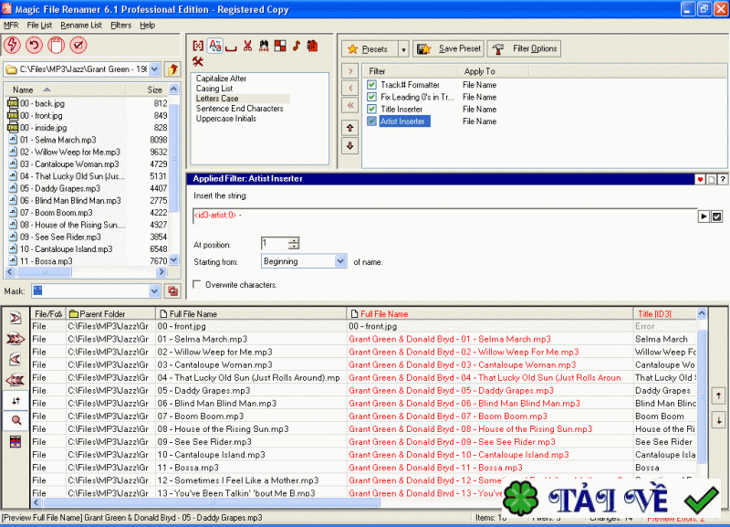Open the Filters menu
Viewport: 730px width, 527px height.
(121, 26)
